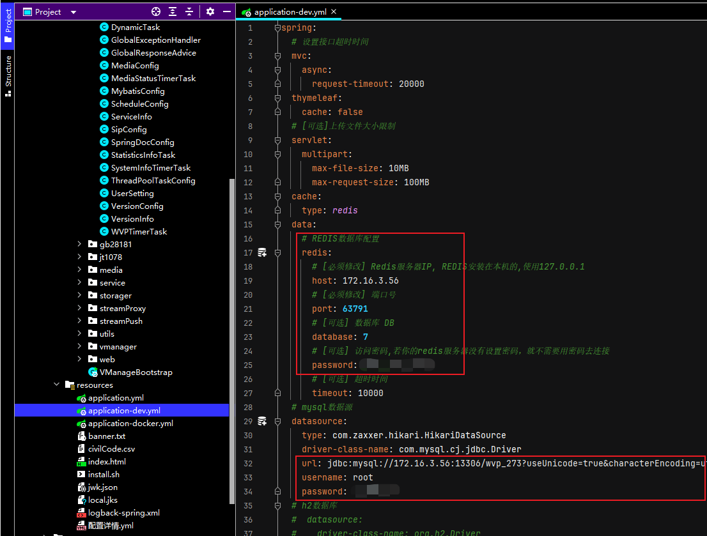This screenshot has width=707, height=536.
Task: Expand the streamPush folder
Action: [x=79, y=321]
